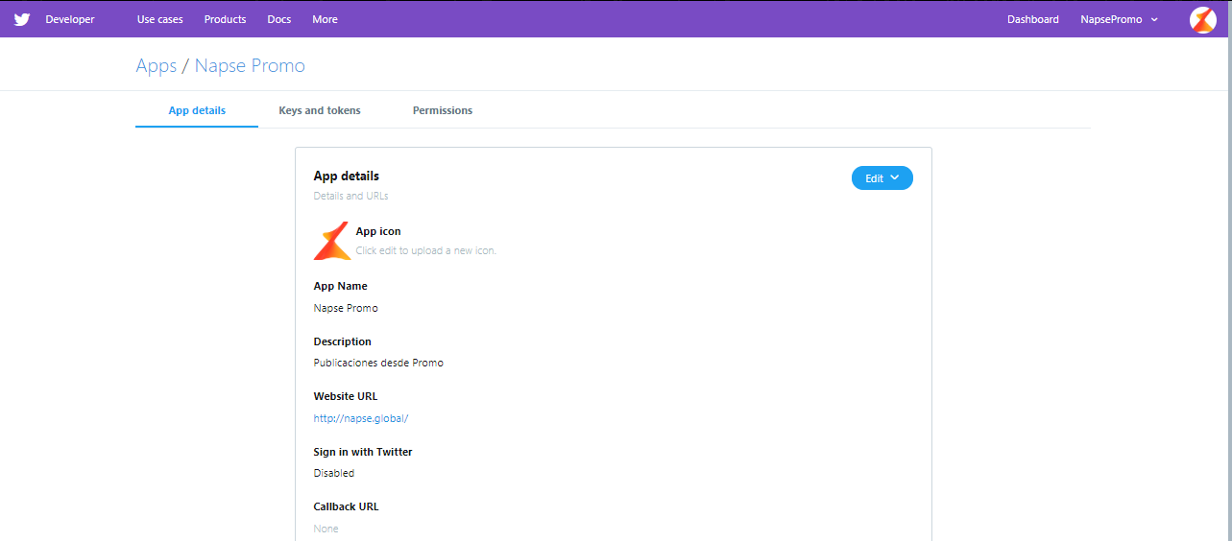Expand the NapsePromo account dropdown
1232x541 pixels.
coord(1119,19)
